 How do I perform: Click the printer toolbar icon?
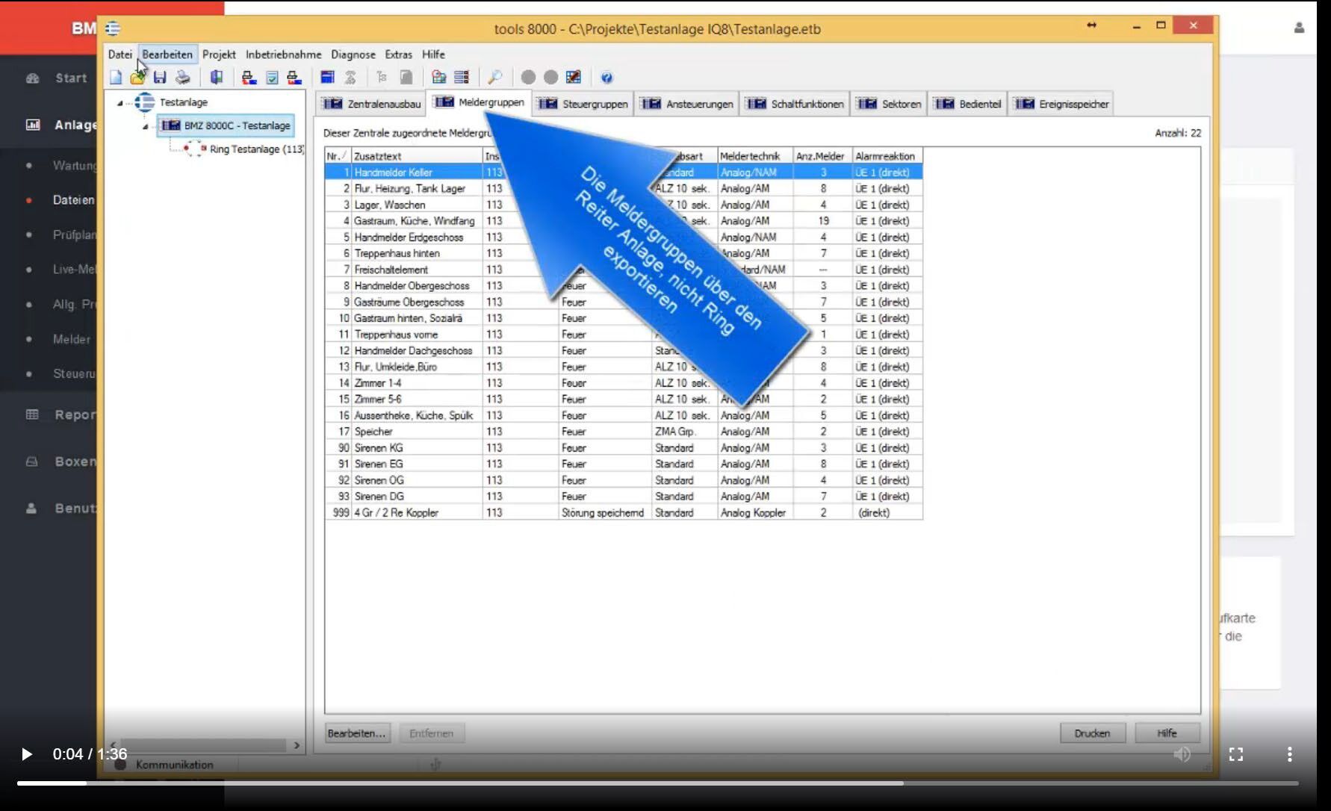(183, 77)
